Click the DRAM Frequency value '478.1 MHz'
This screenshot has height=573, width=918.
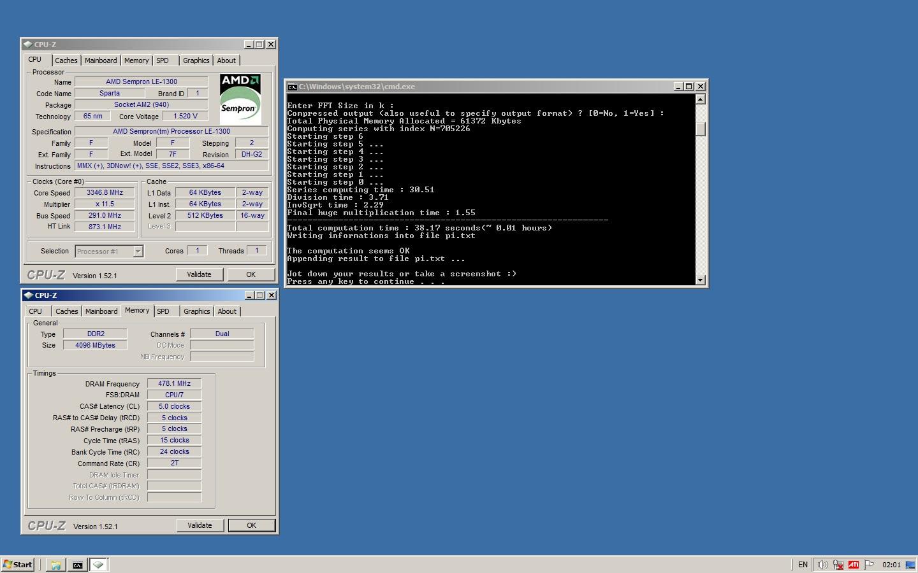pyautogui.click(x=175, y=383)
